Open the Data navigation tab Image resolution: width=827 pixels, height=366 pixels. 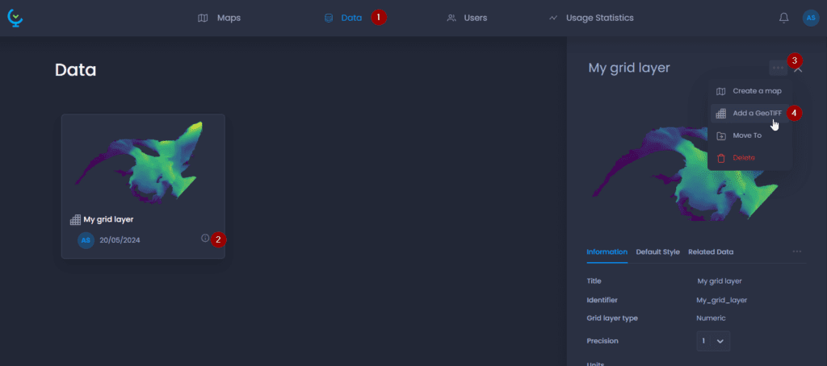[x=343, y=18]
